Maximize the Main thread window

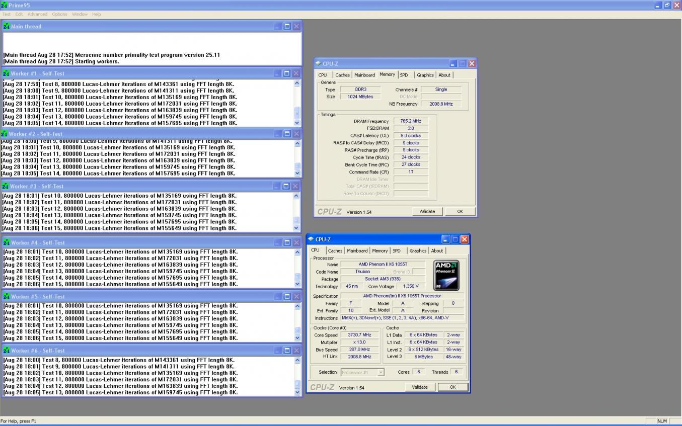tap(287, 26)
